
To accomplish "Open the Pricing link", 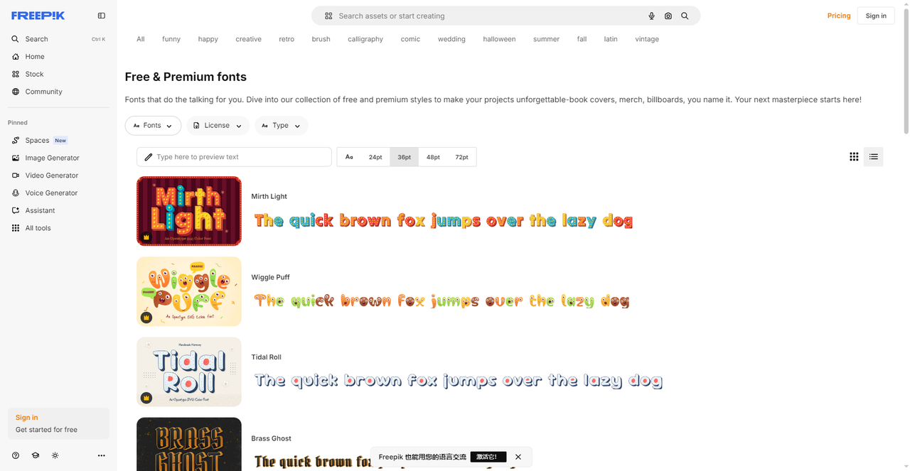I will [839, 16].
